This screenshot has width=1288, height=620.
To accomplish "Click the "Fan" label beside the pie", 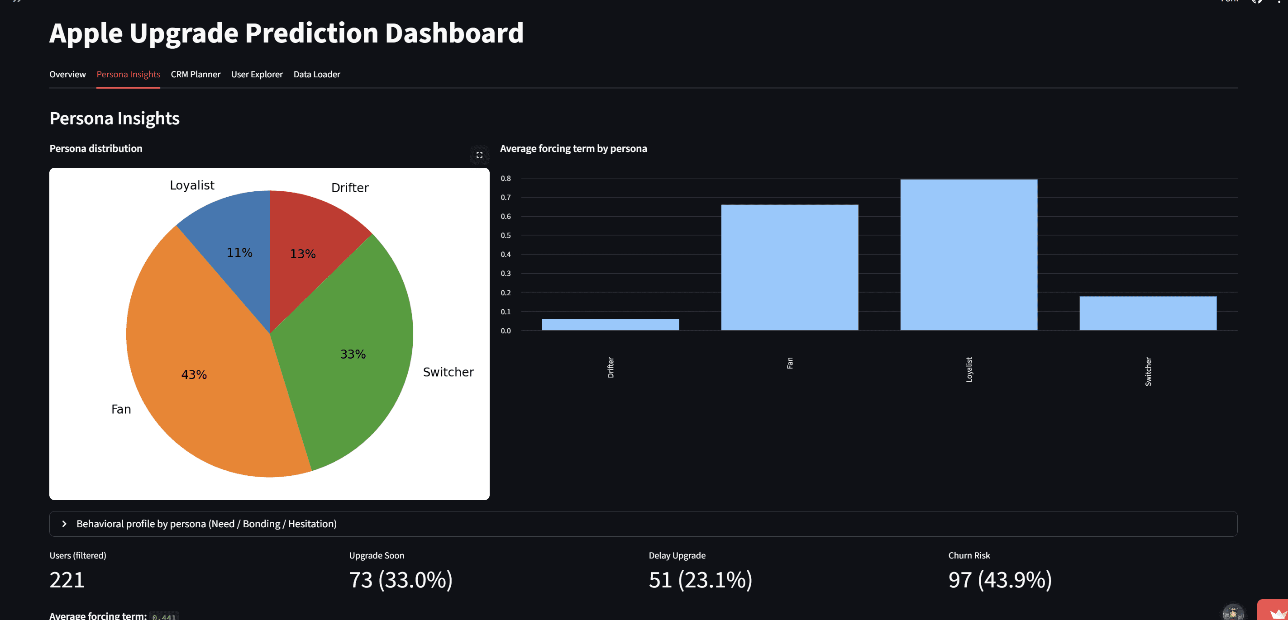I will click(x=121, y=409).
